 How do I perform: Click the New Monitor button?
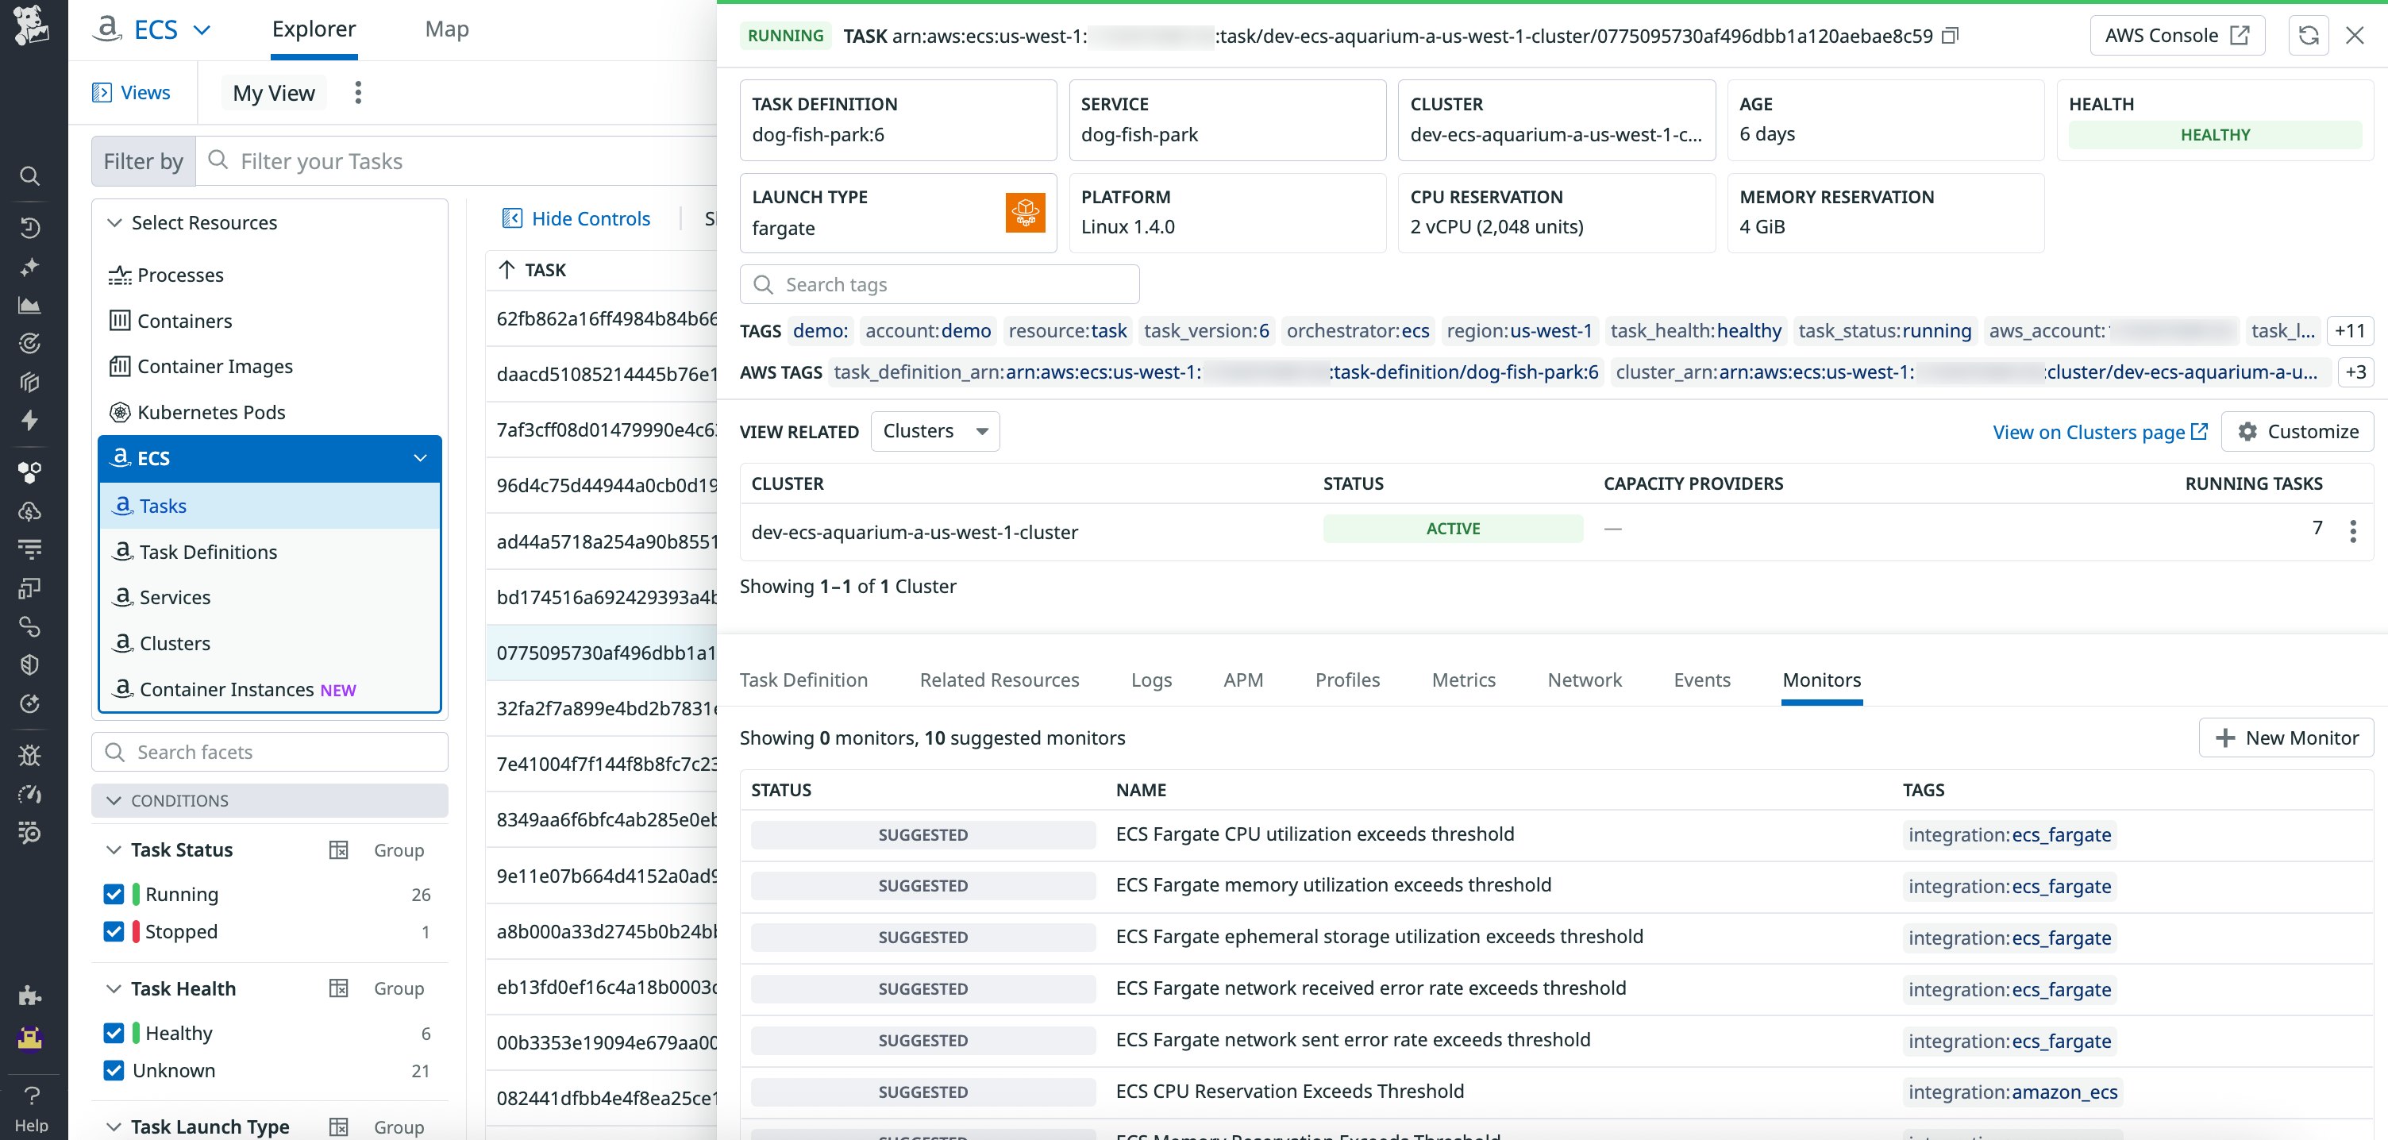[2286, 738]
